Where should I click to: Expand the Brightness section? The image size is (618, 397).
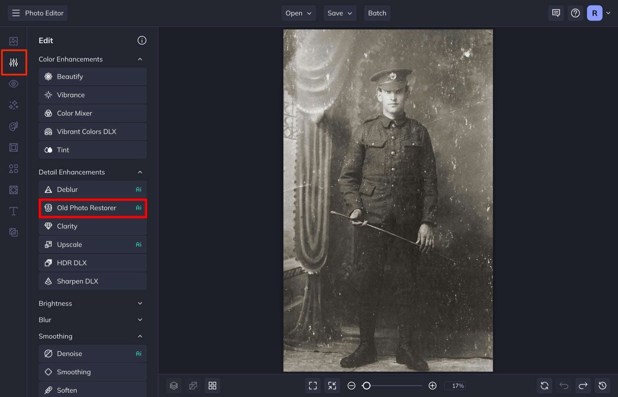(140, 303)
